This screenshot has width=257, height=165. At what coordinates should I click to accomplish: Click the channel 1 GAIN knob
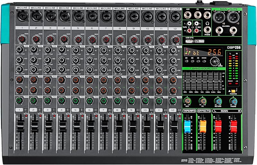pos(22,39)
